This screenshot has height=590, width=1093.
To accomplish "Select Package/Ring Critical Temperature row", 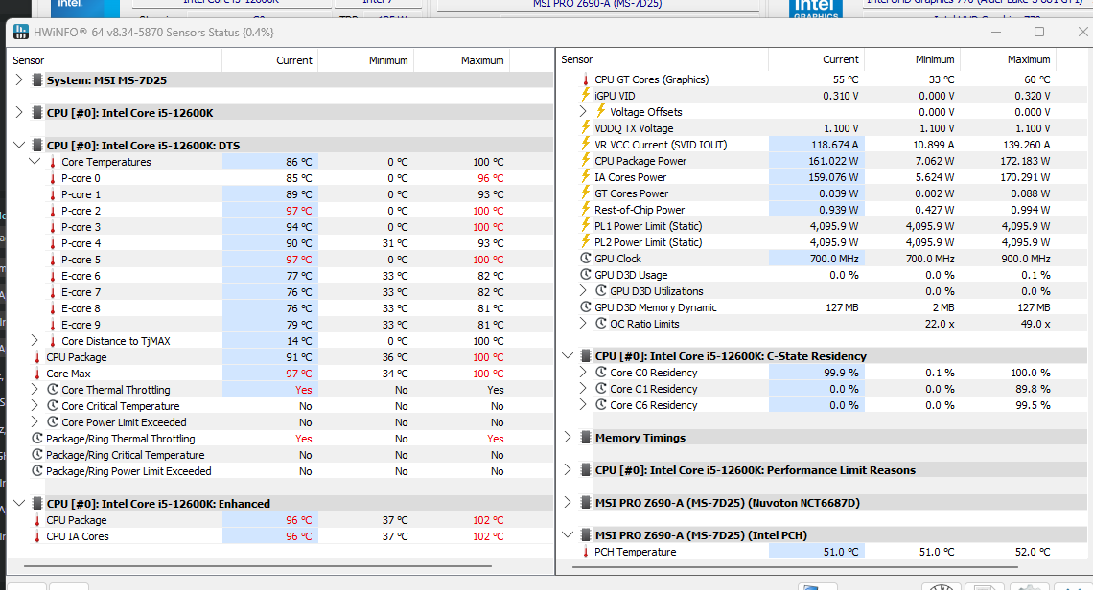I will 280,455.
